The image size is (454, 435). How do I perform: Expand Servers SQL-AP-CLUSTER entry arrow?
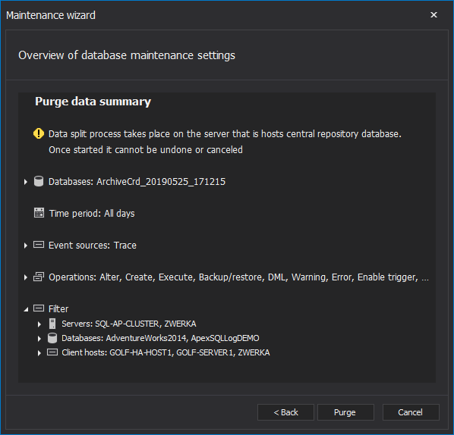[x=39, y=324]
